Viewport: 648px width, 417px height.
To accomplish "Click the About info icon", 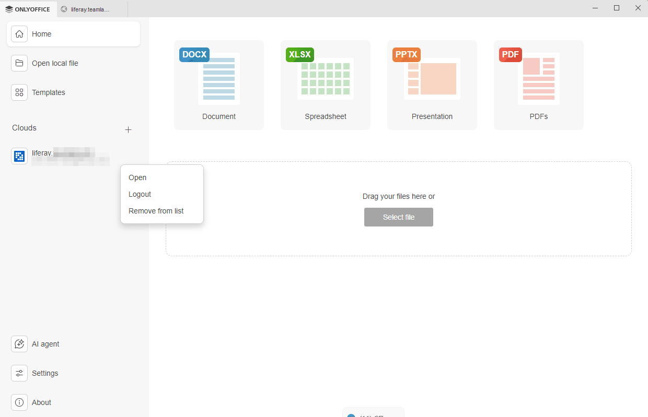I will point(19,402).
